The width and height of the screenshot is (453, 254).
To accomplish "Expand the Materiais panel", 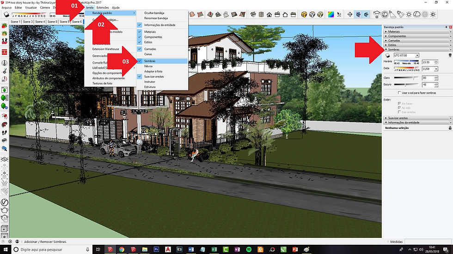I will (418, 32).
